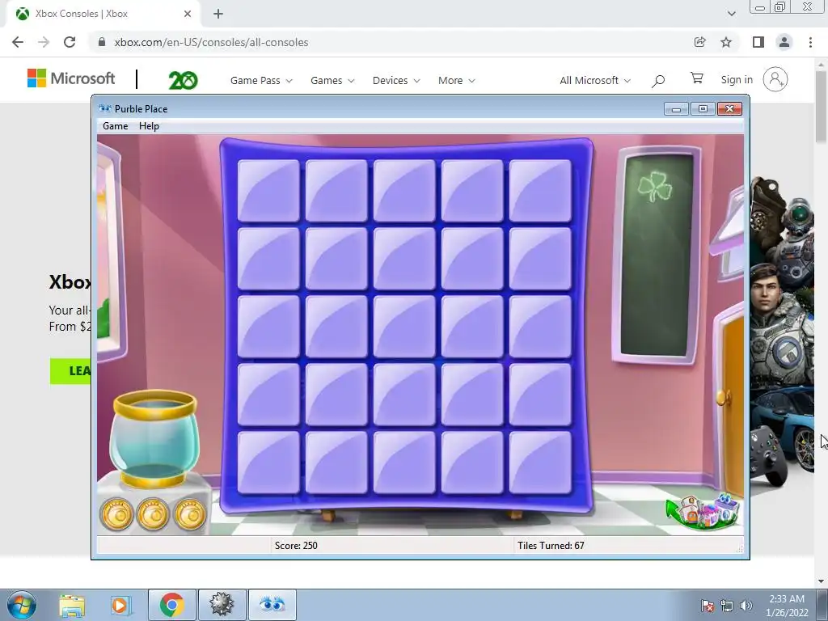The width and height of the screenshot is (828, 621).
Task: Click the volume speaker tray icon
Action: click(x=746, y=606)
